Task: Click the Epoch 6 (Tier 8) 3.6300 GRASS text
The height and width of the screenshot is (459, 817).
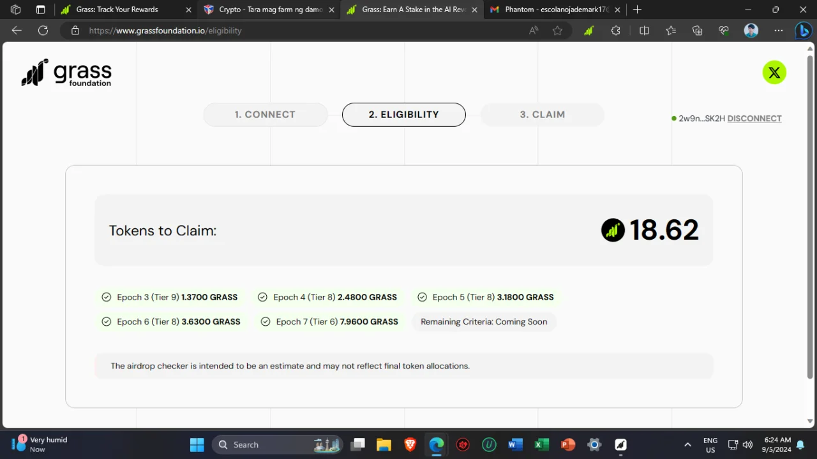Action: click(x=179, y=322)
